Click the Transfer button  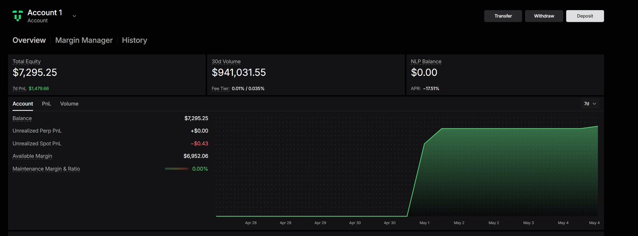(x=503, y=16)
